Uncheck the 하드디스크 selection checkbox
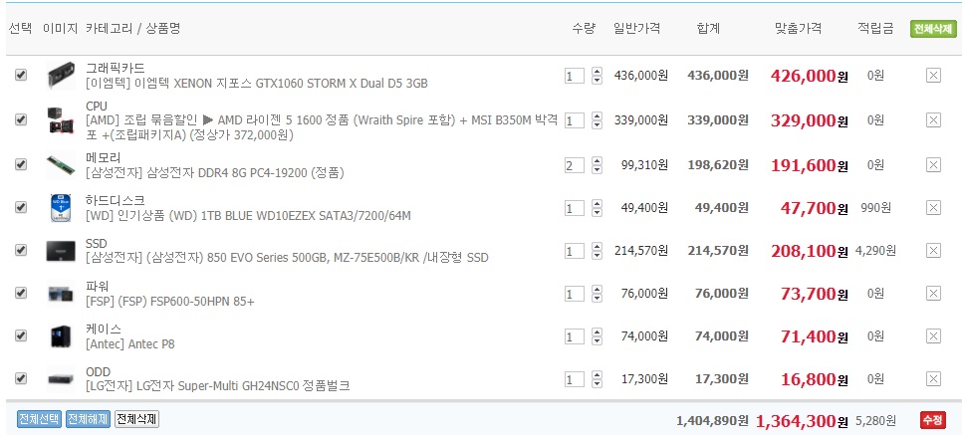964x442 pixels. (21, 207)
